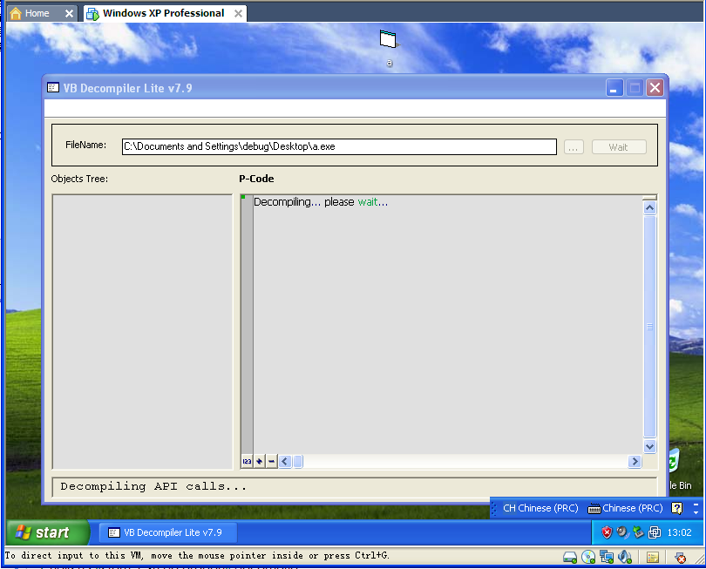Viewport: 706px width, 569px height.
Task: Click the VB Decompiler title bar app icon
Action: pos(53,87)
